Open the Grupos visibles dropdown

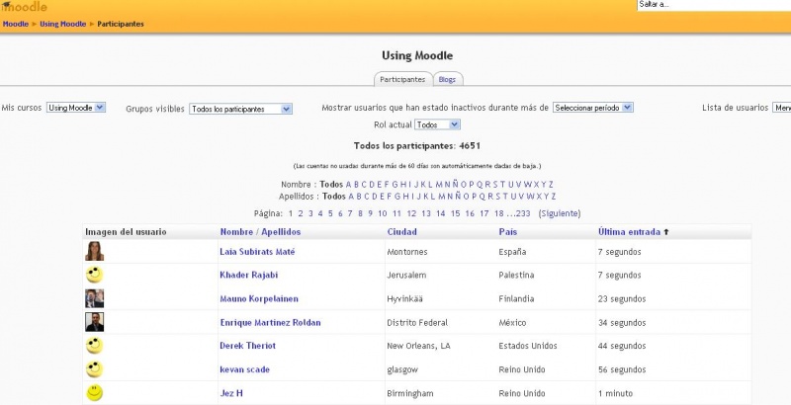[240, 109]
